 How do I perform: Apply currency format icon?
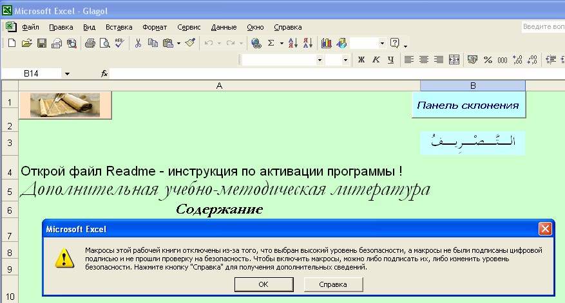tap(472, 60)
